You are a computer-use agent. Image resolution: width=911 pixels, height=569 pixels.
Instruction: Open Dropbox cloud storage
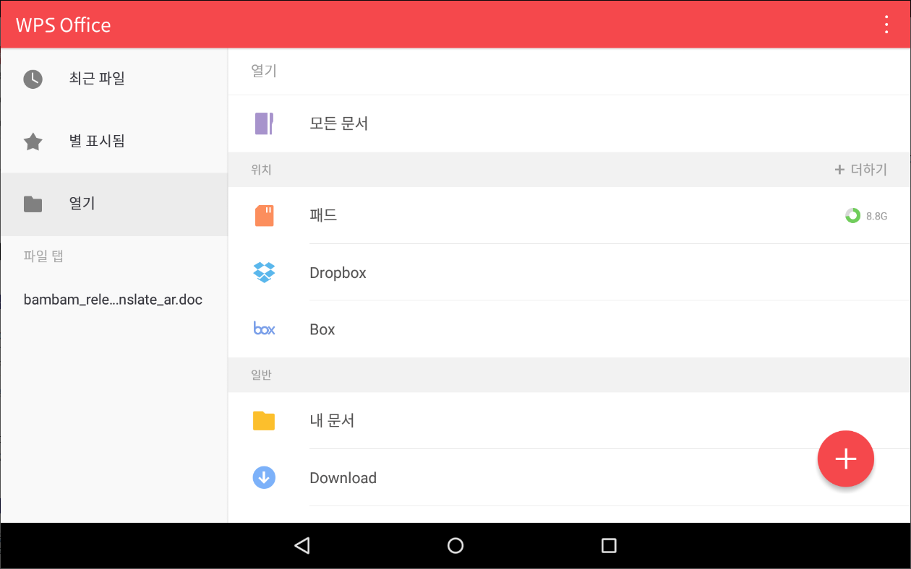(x=264, y=272)
